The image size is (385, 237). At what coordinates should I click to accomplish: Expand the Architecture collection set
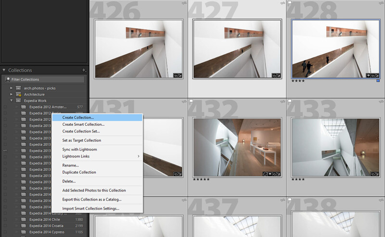click(11, 94)
